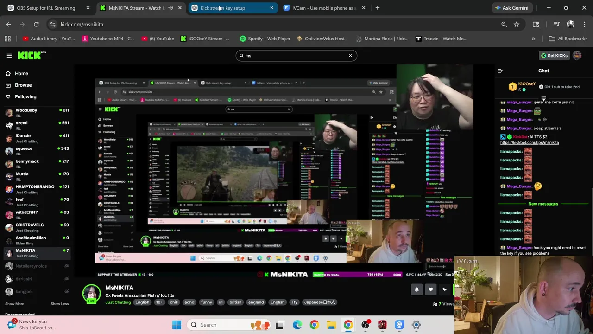The image size is (593, 334).
Task: Collapse the chat panel with the arrow icon
Action: [x=500, y=71]
